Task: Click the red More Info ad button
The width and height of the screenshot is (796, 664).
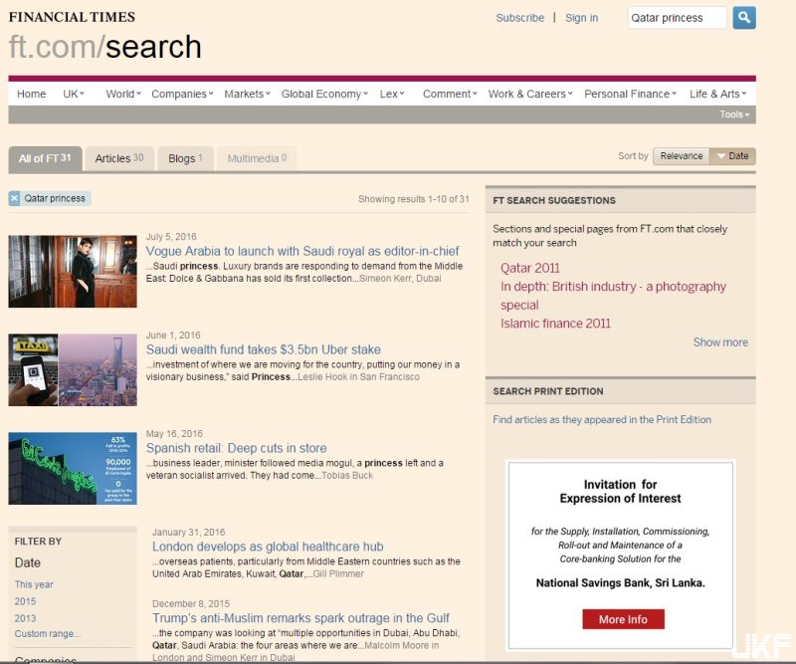Action: (x=624, y=619)
